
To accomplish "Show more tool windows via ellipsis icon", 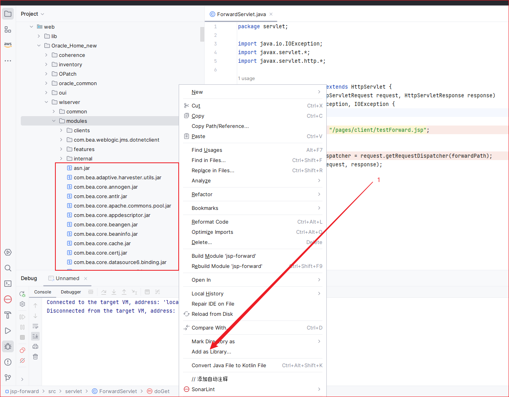I will [8, 61].
